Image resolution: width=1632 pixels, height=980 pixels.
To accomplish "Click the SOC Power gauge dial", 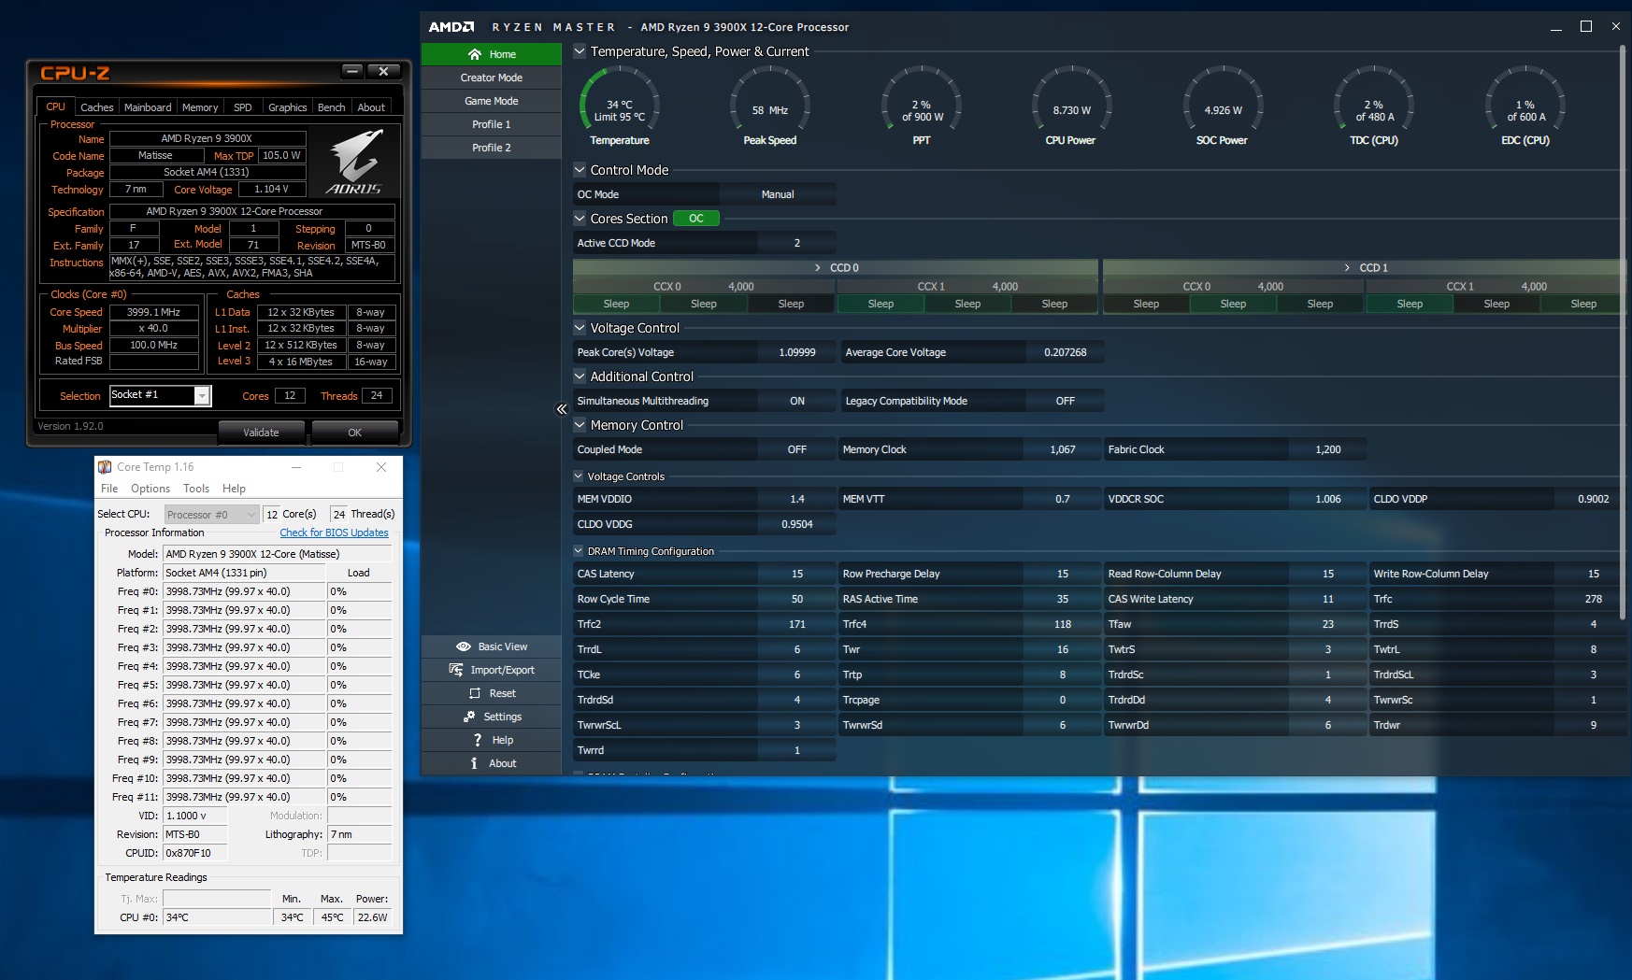I will tap(1223, 103).
